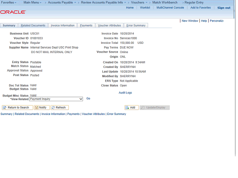The image size is (238, 178).
Task: Click the Invoice Date value 10/20/2014
Action: (127, 34)
